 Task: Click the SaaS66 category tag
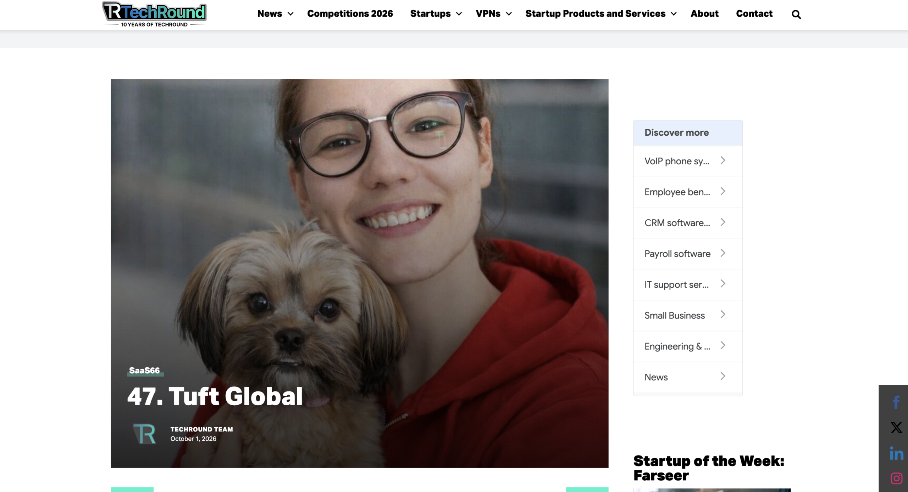coord(144,371)
